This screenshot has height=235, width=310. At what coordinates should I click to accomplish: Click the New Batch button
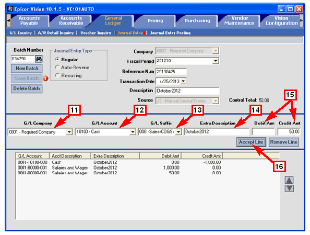pos(27,69)
